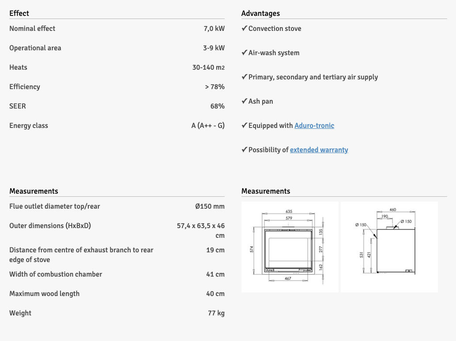
Task: Click the checkmark next to Ash pan
Action: point(244,101)
